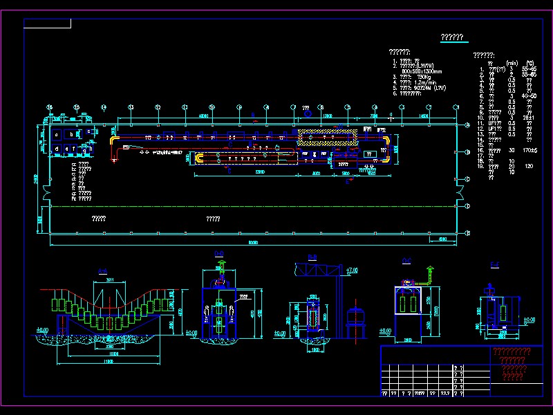Click the (°C) column header

tap(531, 63)
